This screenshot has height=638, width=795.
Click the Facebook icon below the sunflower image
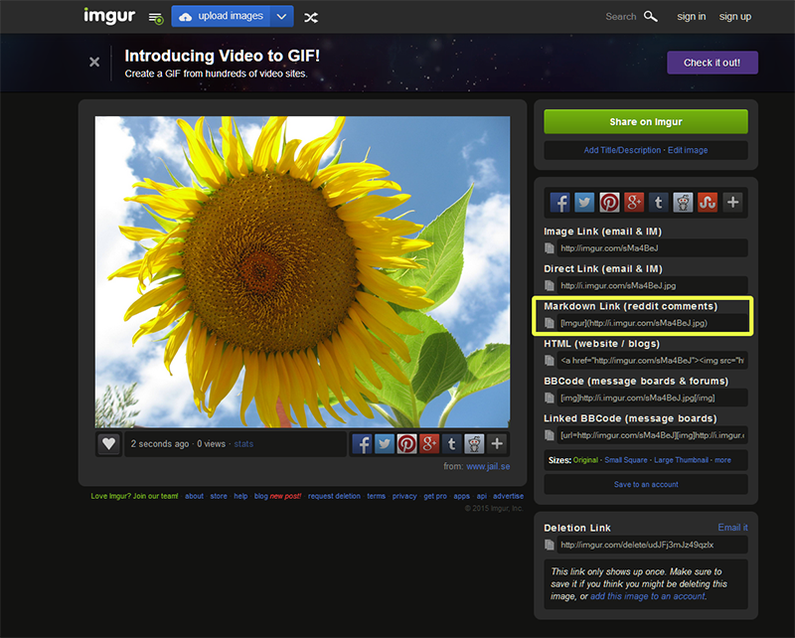coord(363,444)
